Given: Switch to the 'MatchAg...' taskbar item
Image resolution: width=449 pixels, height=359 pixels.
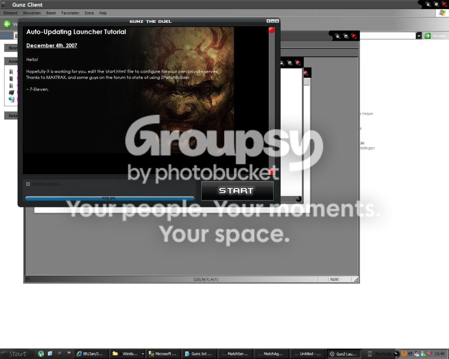Looking at the screenshot, I should [271, 354].
